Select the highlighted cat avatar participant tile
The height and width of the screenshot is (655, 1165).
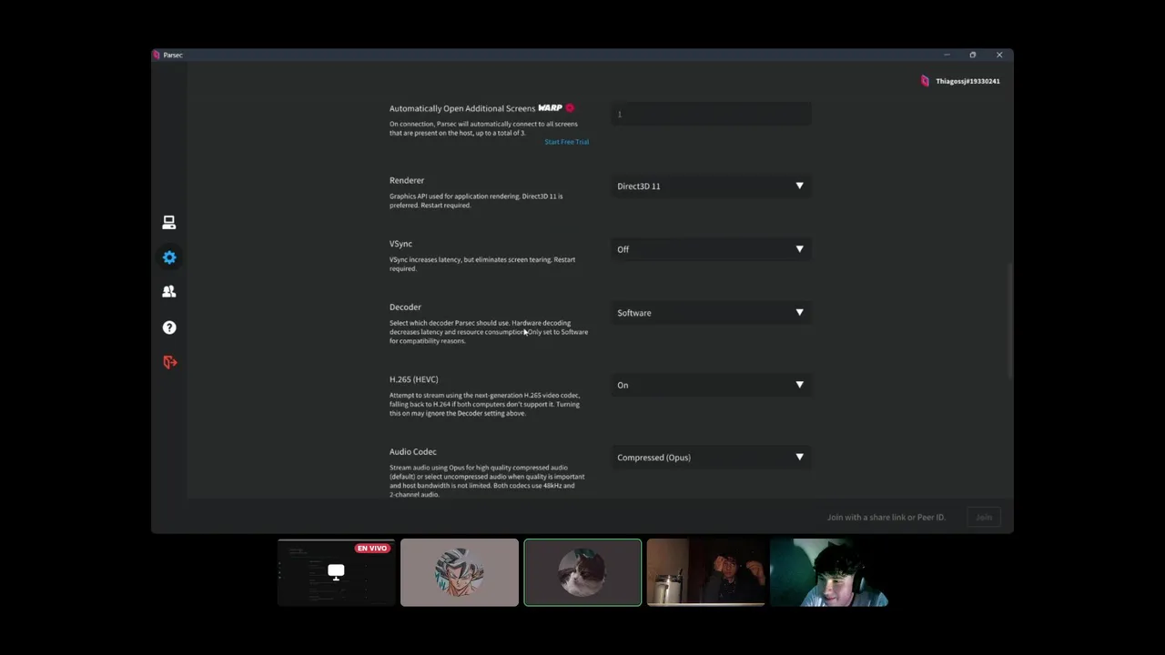coord(582,572)
